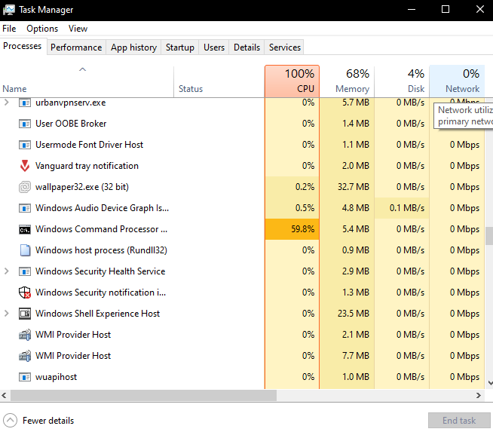Select the User OOBE Broker name
The height and width of the screenshot is (435, 493).
[x=71, y=124]
